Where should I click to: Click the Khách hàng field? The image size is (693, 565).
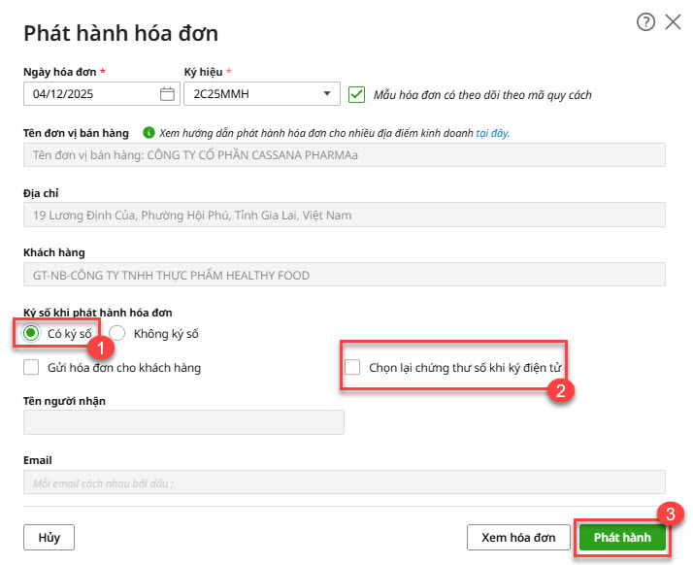tap(344, 276)
